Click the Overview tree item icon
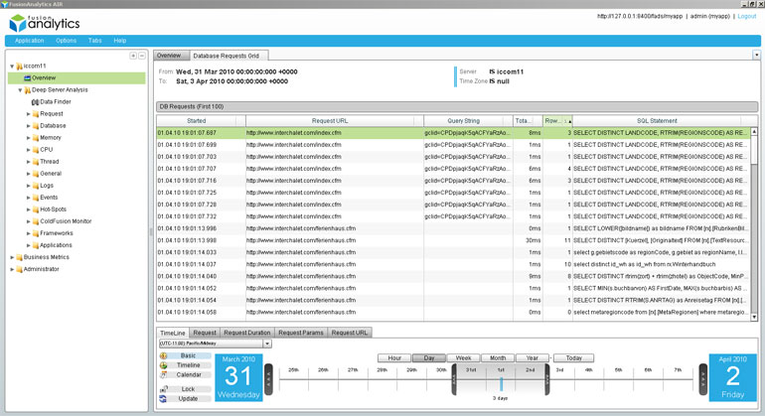The height and width of the screenshot is (416, 765). click(28, 78)
